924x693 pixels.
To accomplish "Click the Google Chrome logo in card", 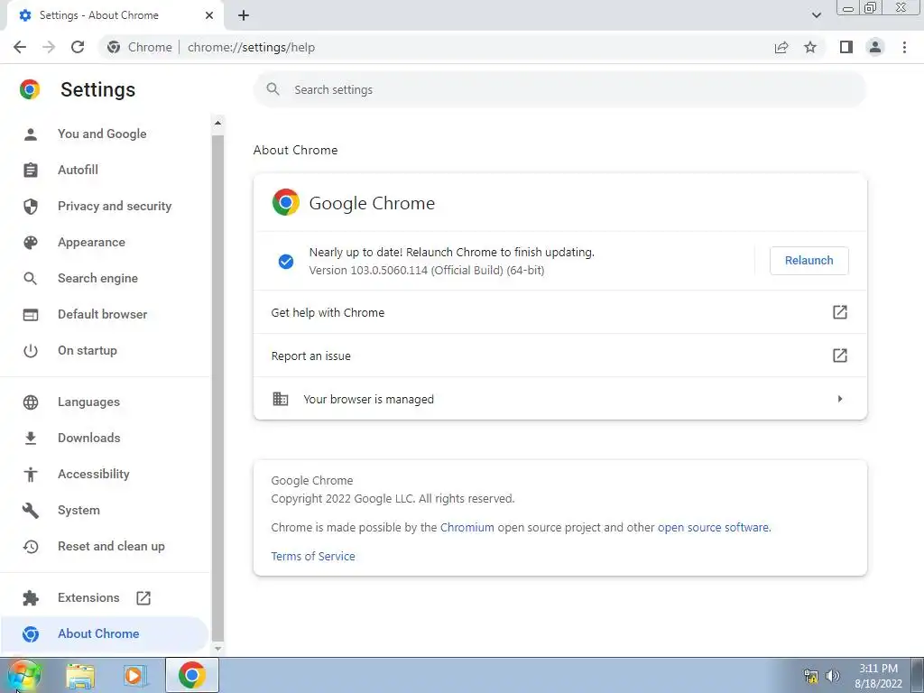I will [x=286, y=202].
